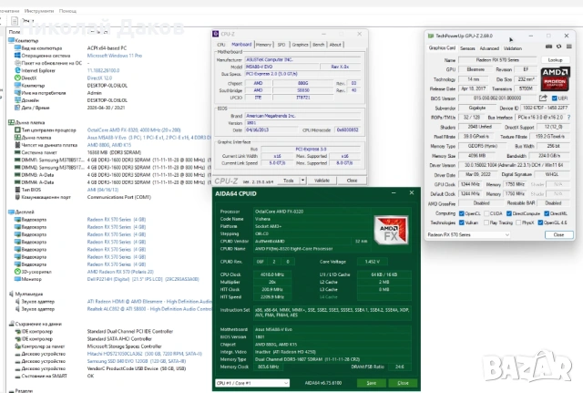Click the report page icon in AIDA64 toolbar
This screenshot has width=583, height=393.
(15, 21)
